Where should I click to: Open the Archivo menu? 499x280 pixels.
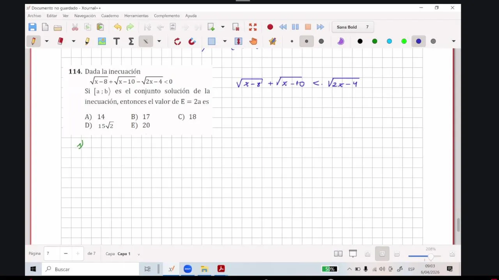[x=34, y=16]
